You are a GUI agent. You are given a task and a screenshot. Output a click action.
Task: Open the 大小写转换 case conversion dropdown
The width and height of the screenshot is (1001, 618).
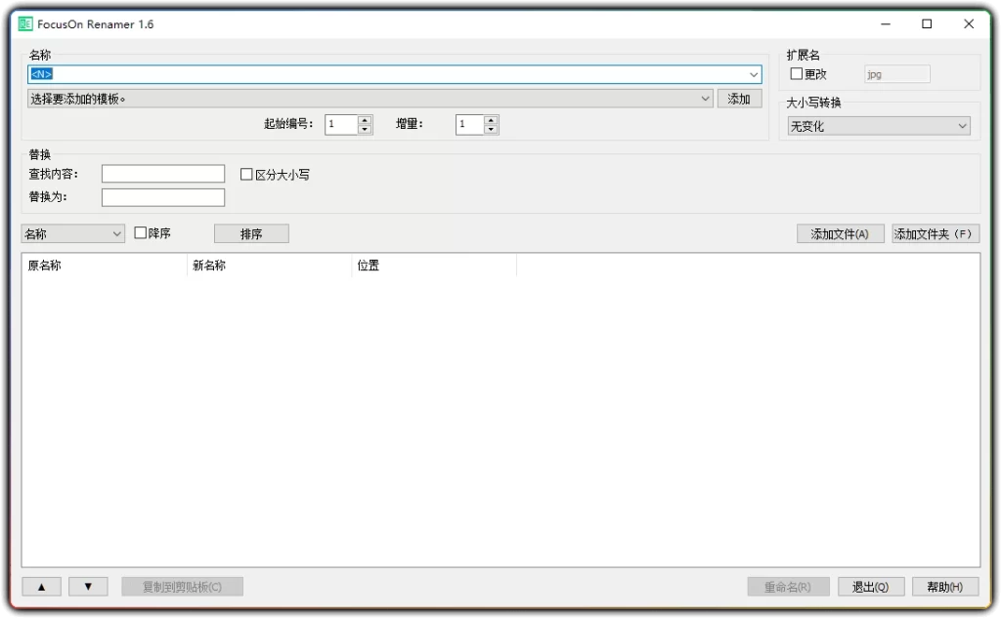click(x=878, y=125)
